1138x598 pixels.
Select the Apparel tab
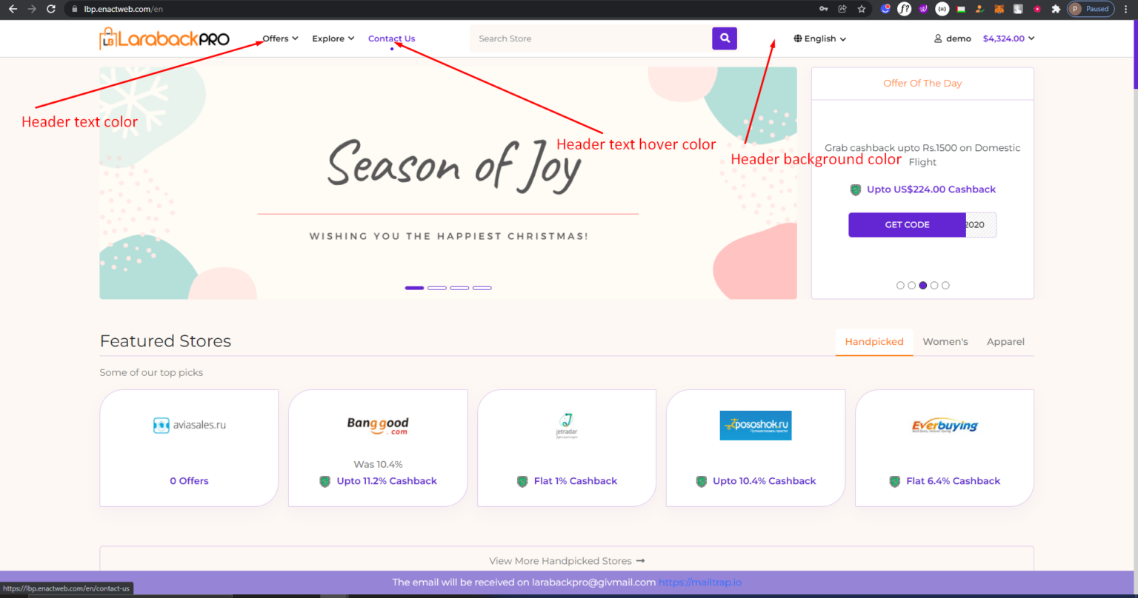pos(1005,341)
